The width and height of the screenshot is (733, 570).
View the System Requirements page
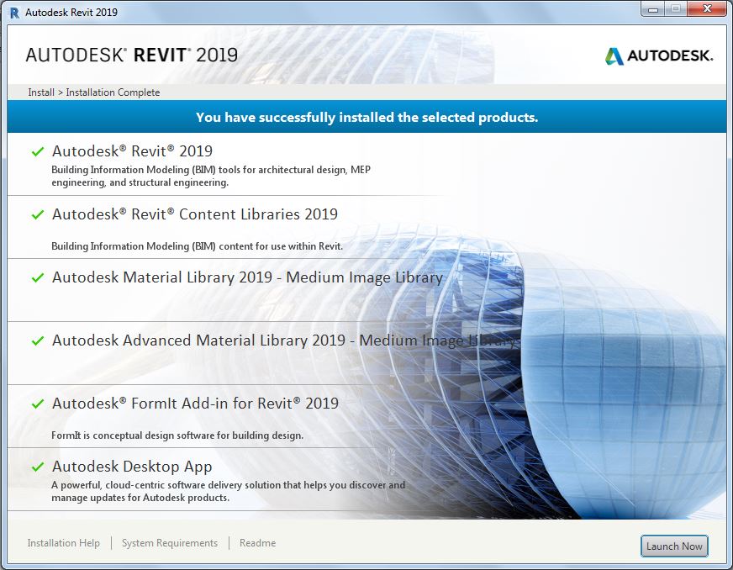pos(170,543)
